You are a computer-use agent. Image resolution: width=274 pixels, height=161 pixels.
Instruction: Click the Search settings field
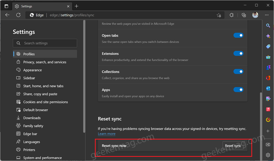[x=45, y=43]
